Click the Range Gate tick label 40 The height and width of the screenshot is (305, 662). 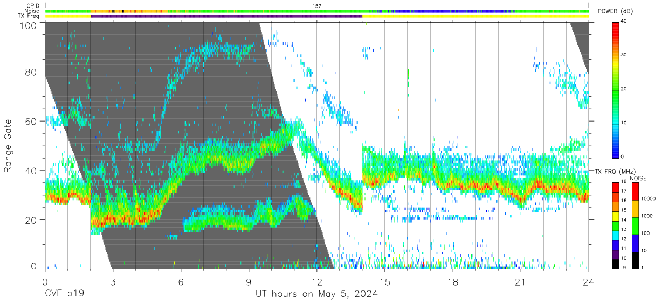tap(31, 171)
